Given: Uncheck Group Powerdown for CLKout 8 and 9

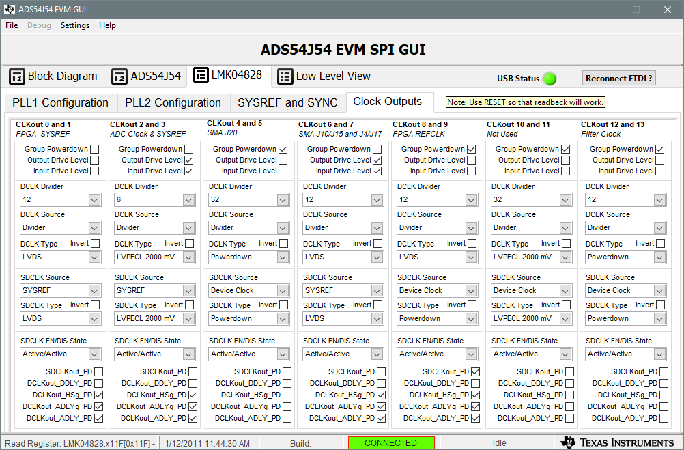Looking at the screenshot, I should (x=472, y=150).
